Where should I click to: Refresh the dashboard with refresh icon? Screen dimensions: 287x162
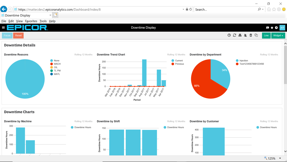tap(234, 35)
